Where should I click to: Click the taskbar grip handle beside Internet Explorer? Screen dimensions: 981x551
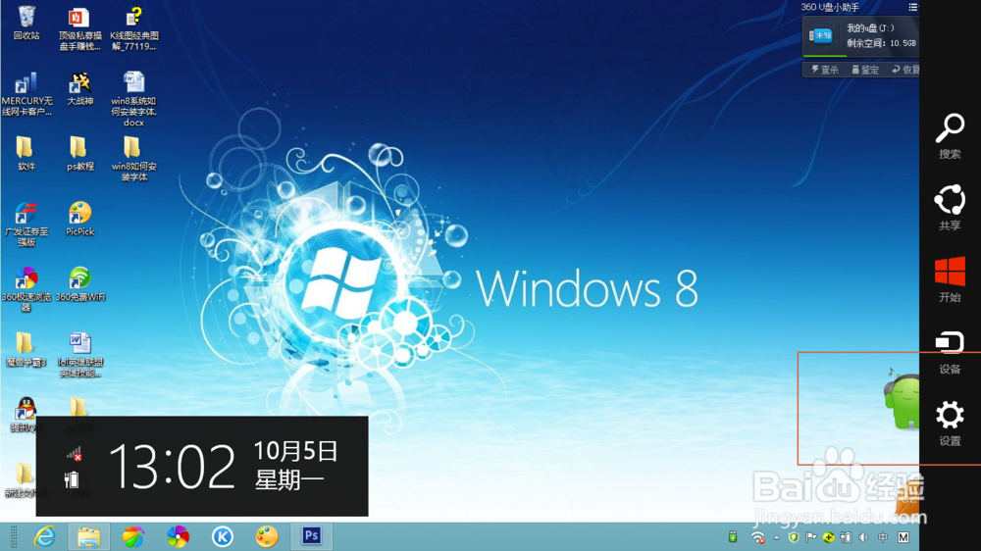click(14, 536)
